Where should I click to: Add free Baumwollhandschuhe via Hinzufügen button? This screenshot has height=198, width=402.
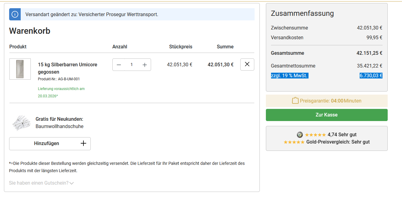(50, 144)
